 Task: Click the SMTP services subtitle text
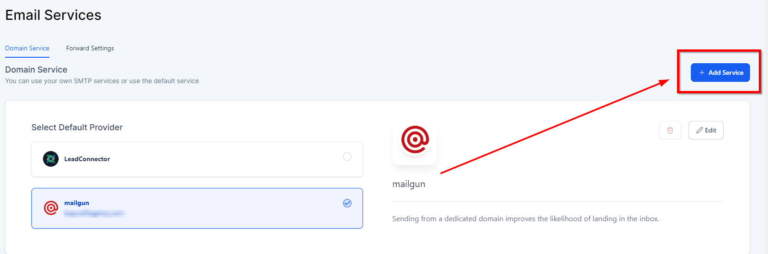click(102, 81)
